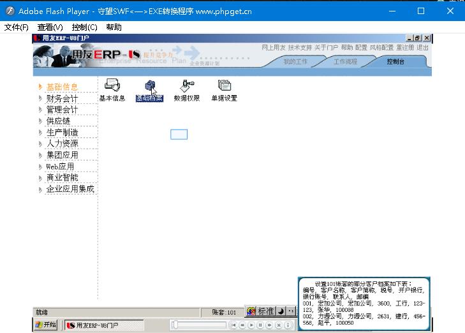This screenshot has height=333, width=465.
Task: Expand the 管理会计 arrow
Action: [x=40, y=110]
